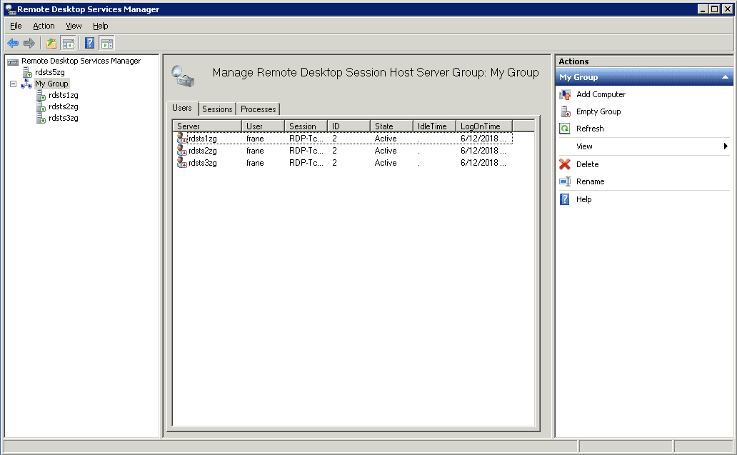Click the Empty Group icon in Actions

565,112
